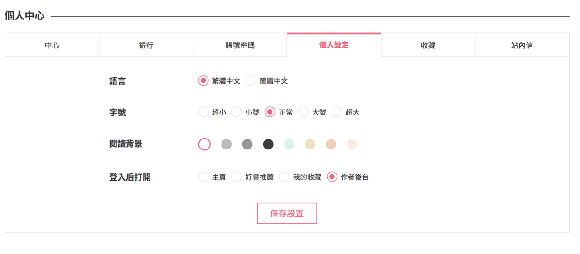Pick the light gray reading background
Screen dimensions: 580x254
click(x=226, y=144)
